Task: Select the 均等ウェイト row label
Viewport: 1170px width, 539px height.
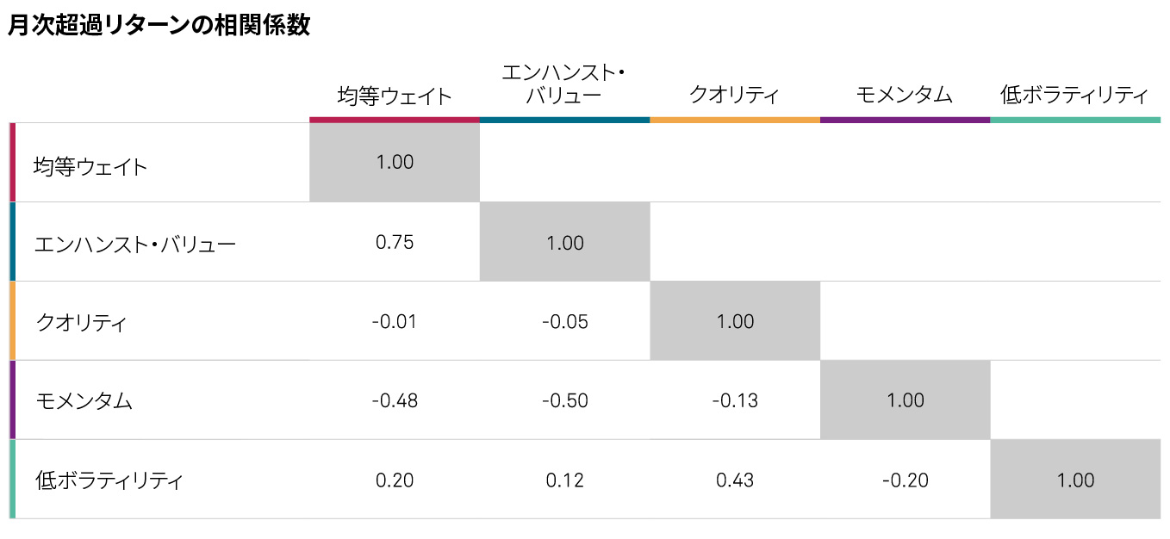Action: [90, 166]
